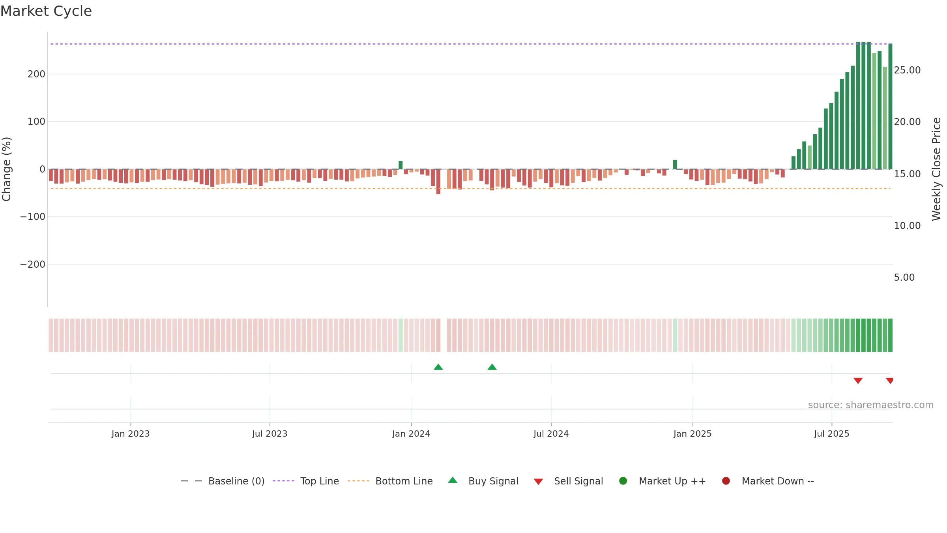This screenshot has height=533, width=947.
Task: Toggle the Sell Signal legend label
Action: 578,481
